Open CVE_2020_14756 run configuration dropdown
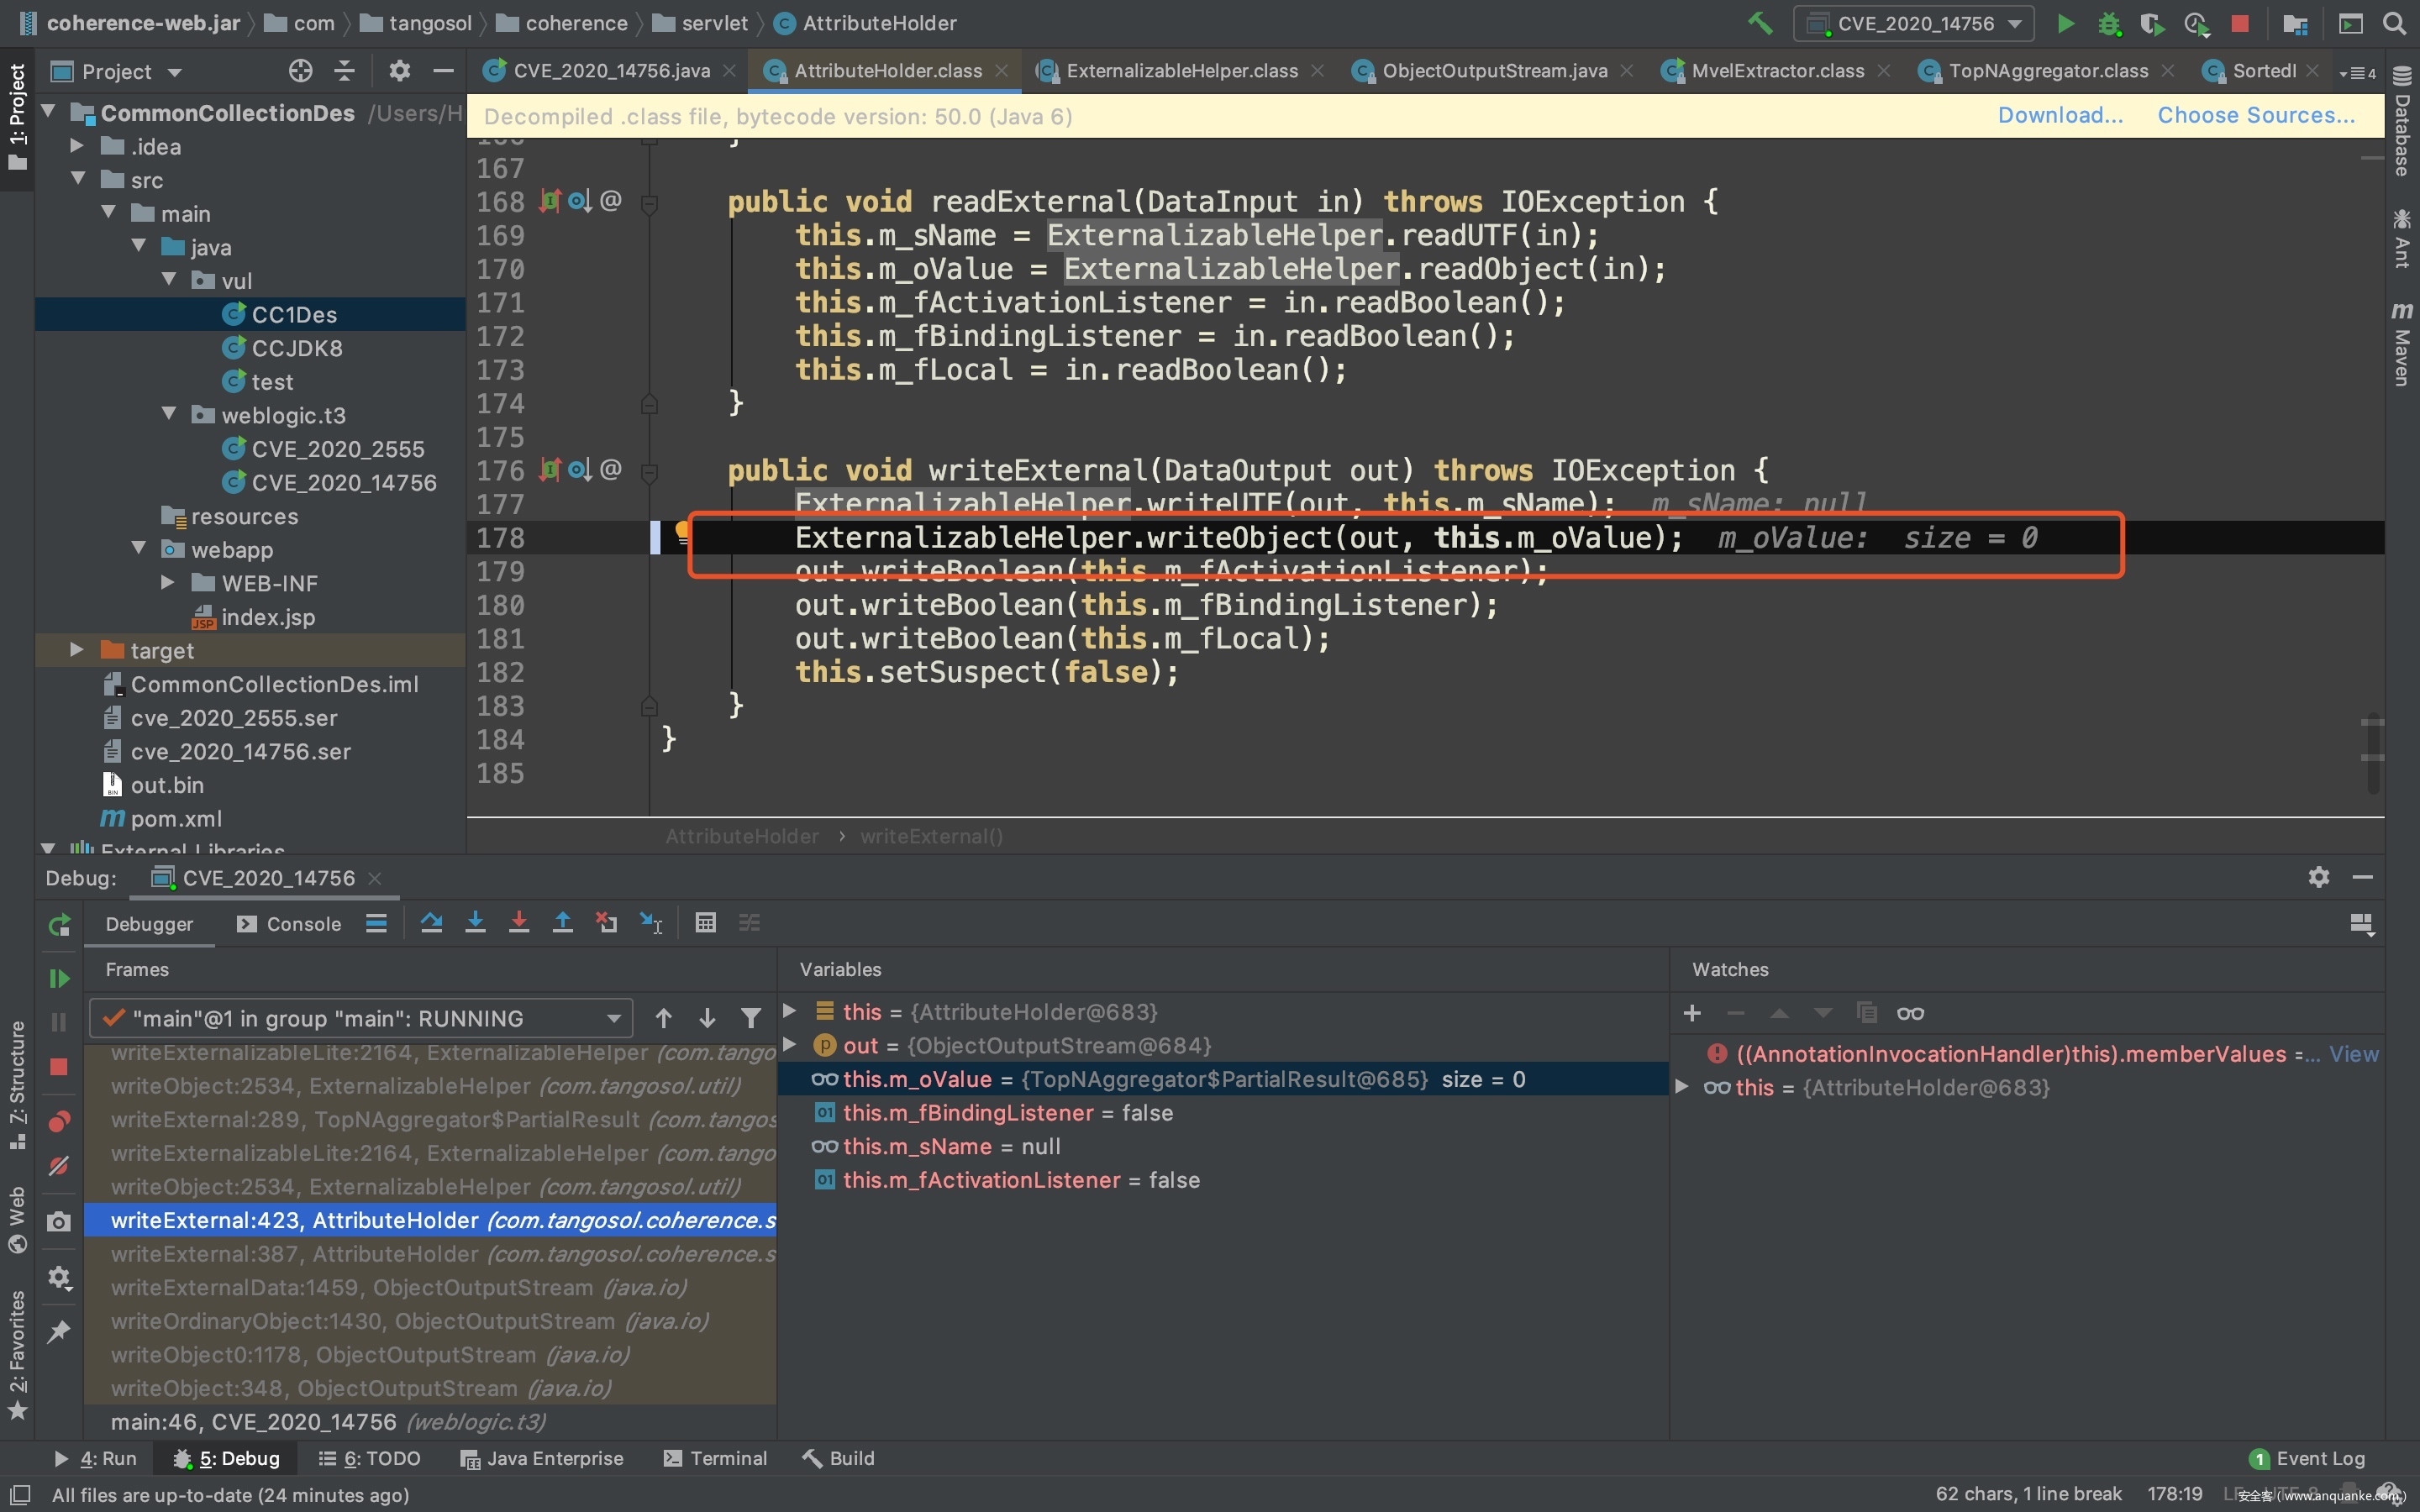The image size is (2420, 1512). click(x=1914, y=23)
